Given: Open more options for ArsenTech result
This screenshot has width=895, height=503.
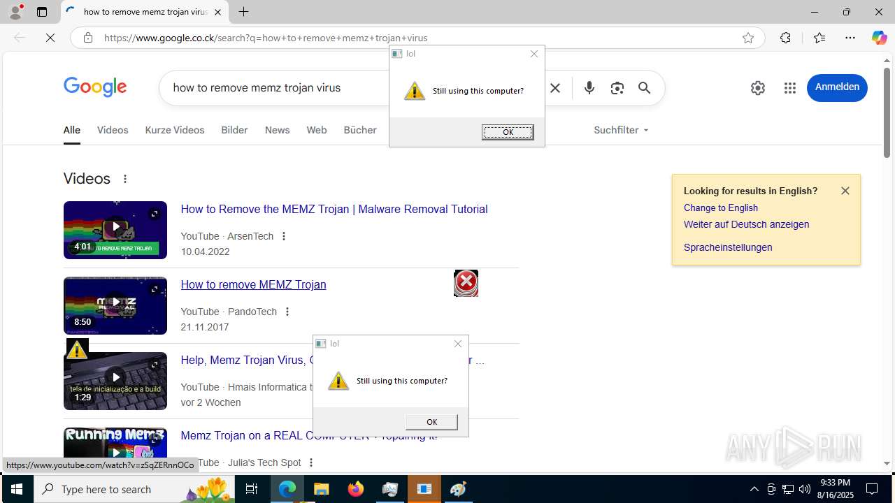Looking at the screenshot, I should tap(284, 236).
